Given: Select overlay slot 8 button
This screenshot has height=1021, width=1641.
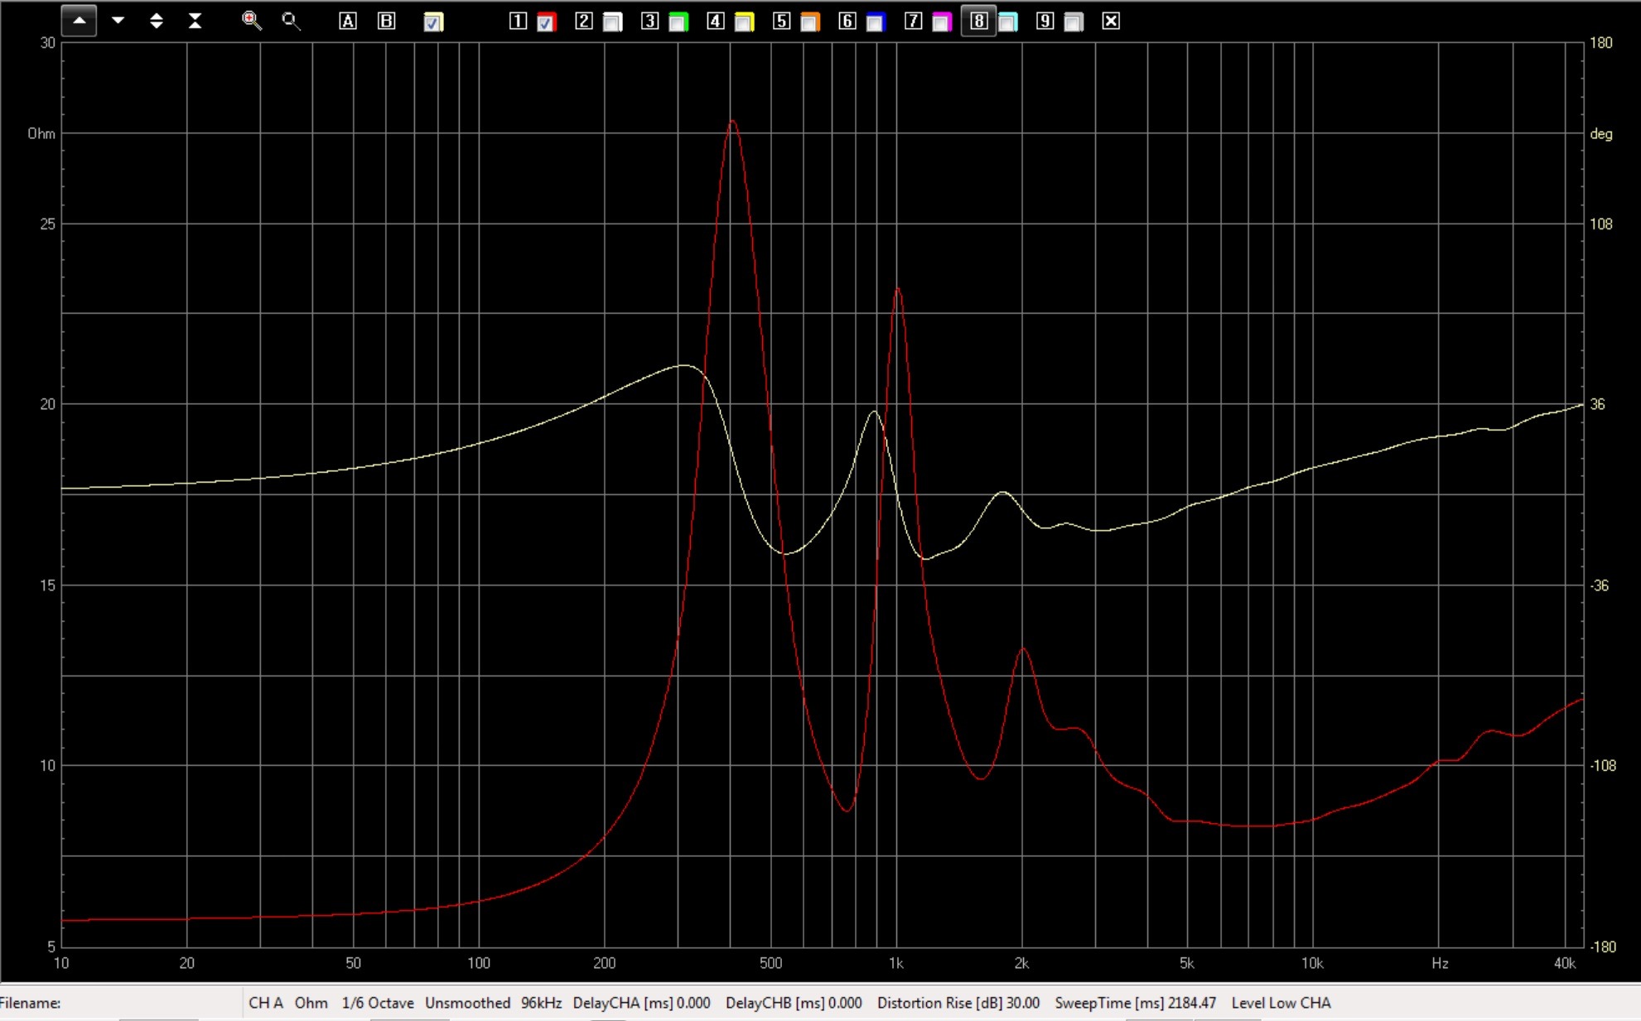Looking at the screenshot, I should [x=978, y=22].
